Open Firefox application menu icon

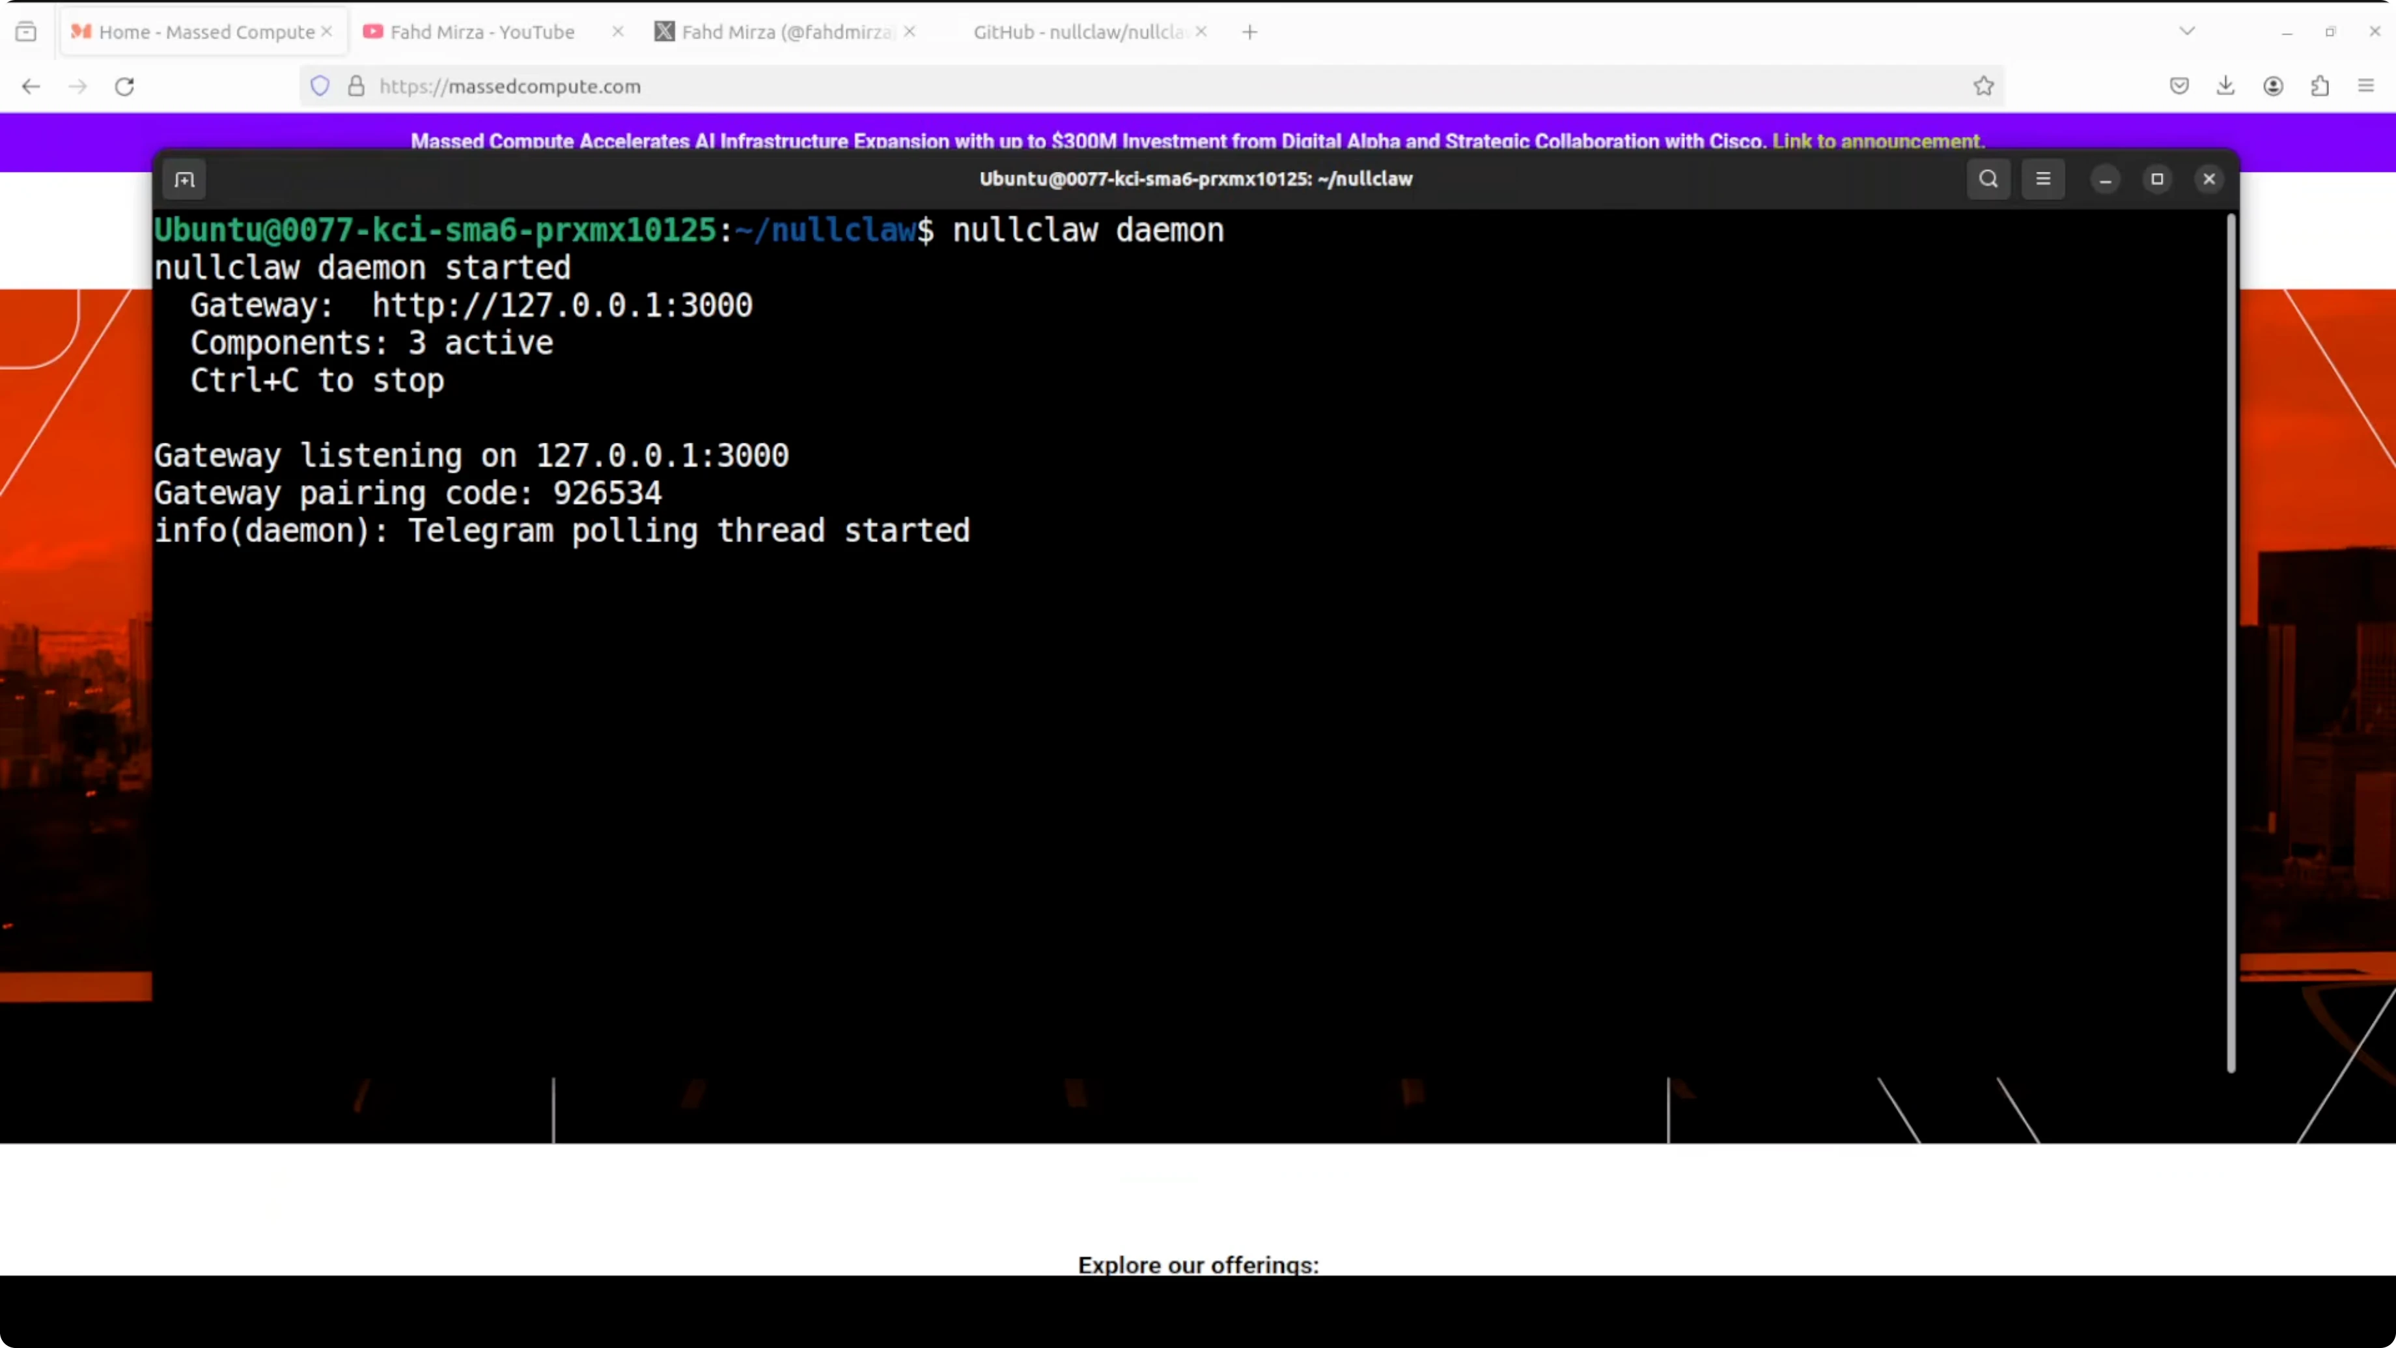click(2366, 87)
